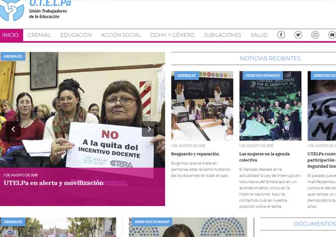Viewport: 336px width, 237px height.
Task: Open headline UTELPa en alerta y movilización
Action: click(x=54, y=183)
